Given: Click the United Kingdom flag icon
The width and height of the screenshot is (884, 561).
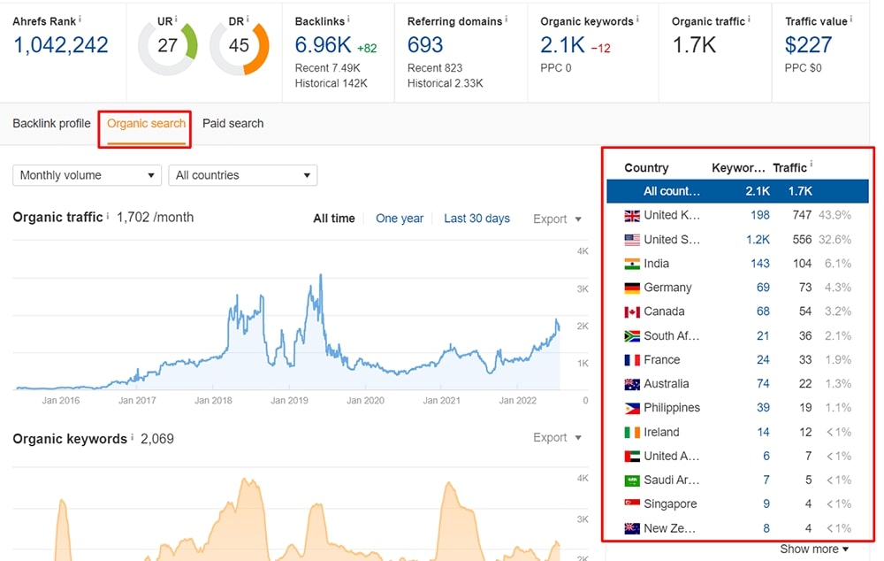Looking at the screenshot, I should [x=632, y=216].
